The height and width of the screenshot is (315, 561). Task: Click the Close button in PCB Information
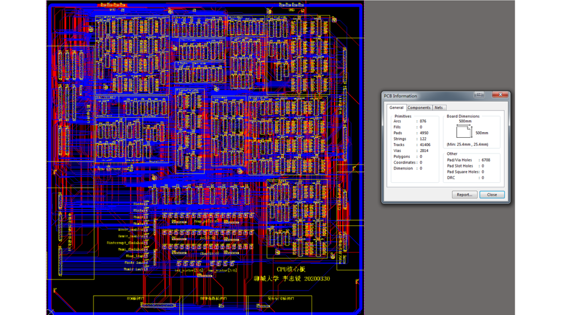[x=492, y=194]
